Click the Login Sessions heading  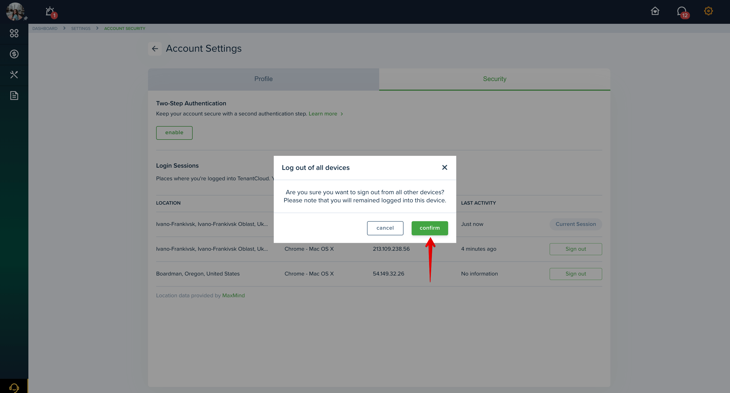(177, 166)
